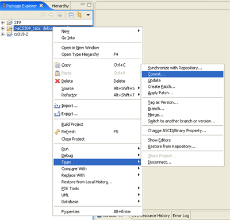This screenshot has height=220, width=230.
Task: Select Update in Team submenu
Action: [x=183, y=80]
